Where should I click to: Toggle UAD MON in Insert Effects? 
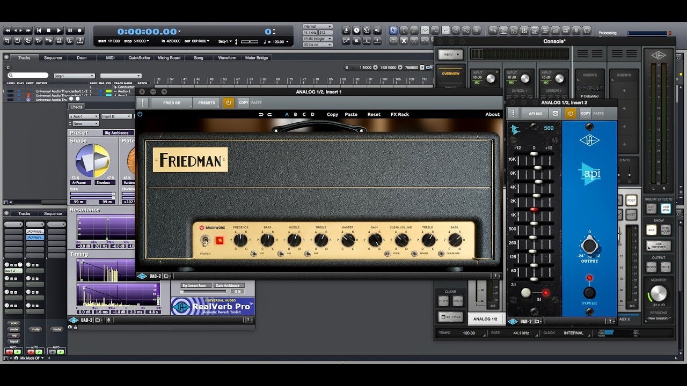666,209
